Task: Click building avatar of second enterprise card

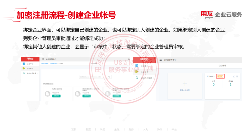Action: pyautogui.click(x=78, y=94)
